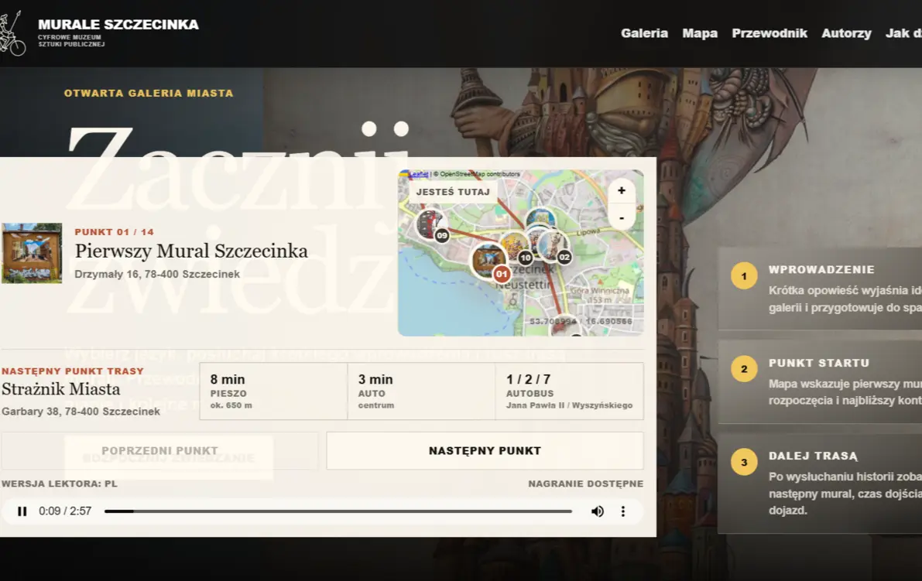Viewport: 922px width, 581px height.
Task: Click the address Drzymały 16, 78-400 Szczecinek
Action: (x=157, y=275)
